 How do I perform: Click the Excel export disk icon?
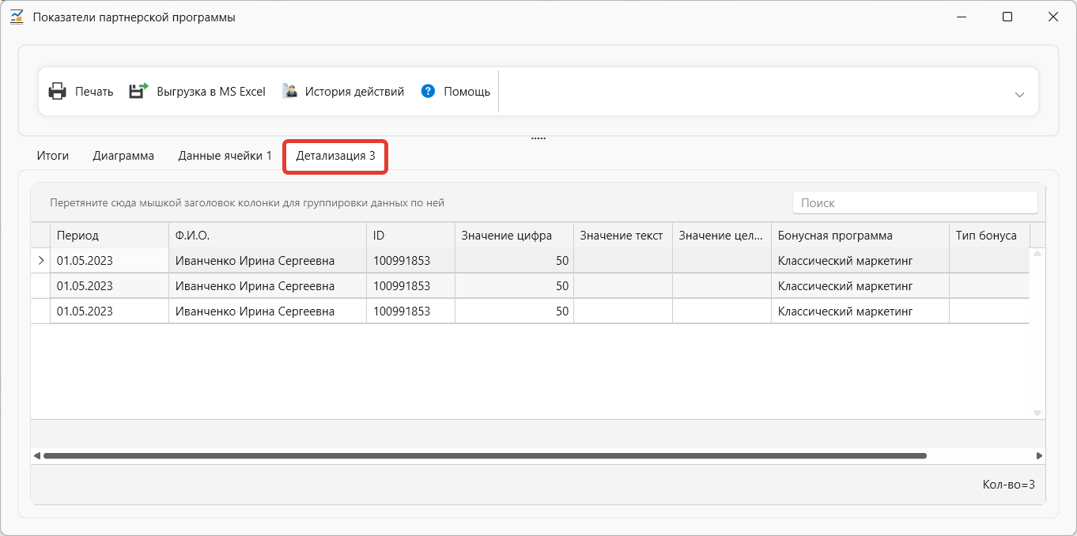click(x=139, y=91)
